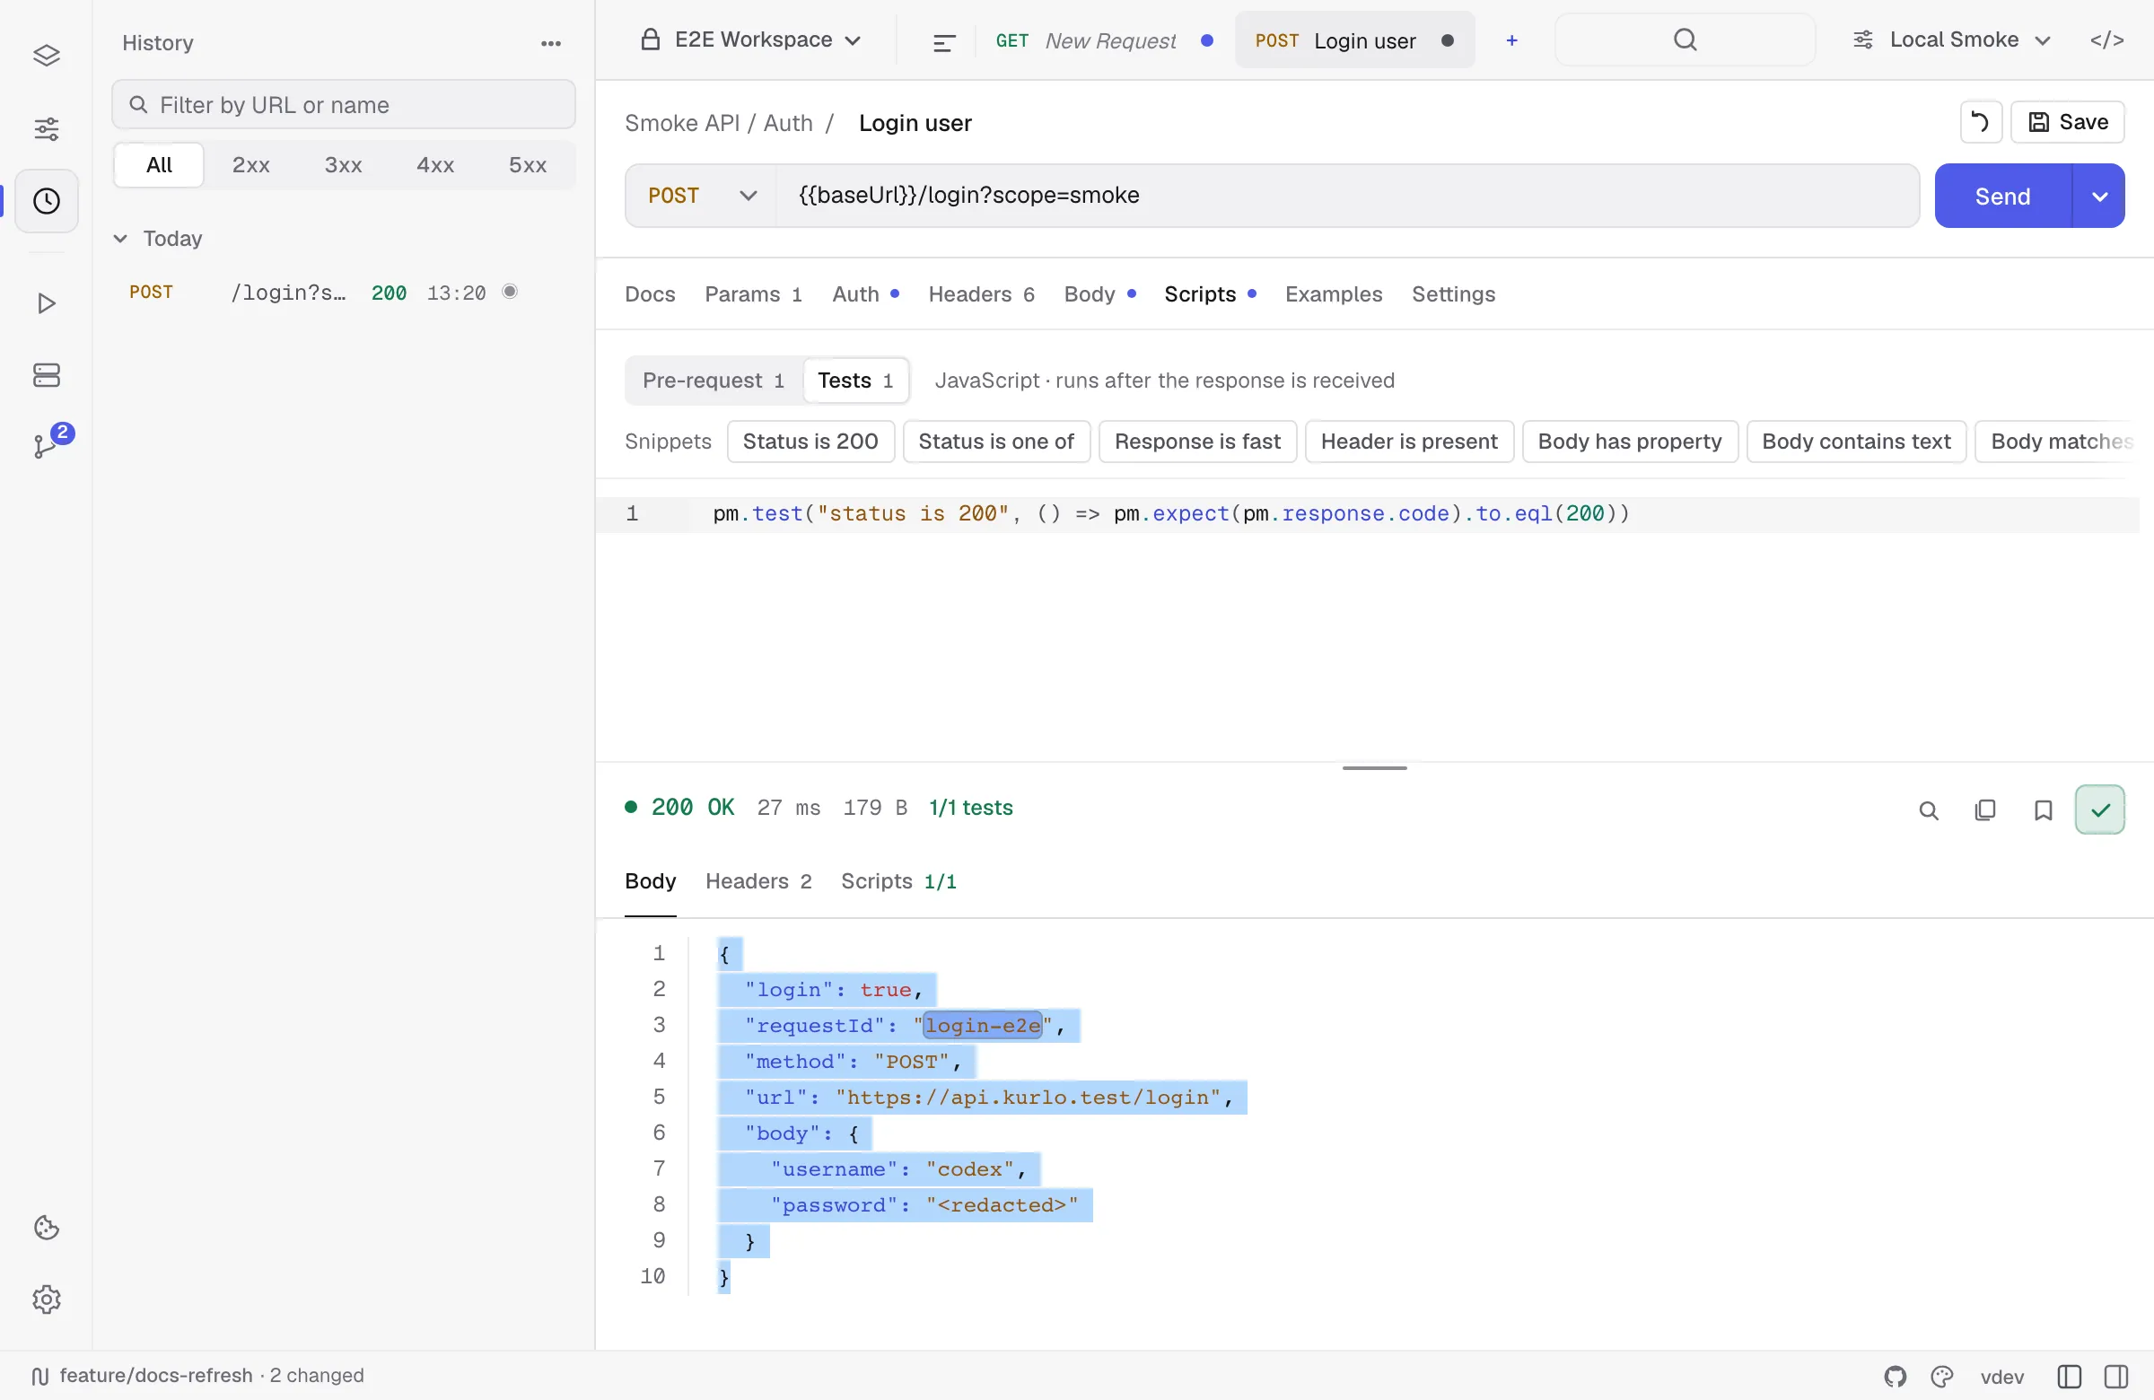Open the response Headers 2 tab
The image size is (2154, 1400).
point(757,881)
